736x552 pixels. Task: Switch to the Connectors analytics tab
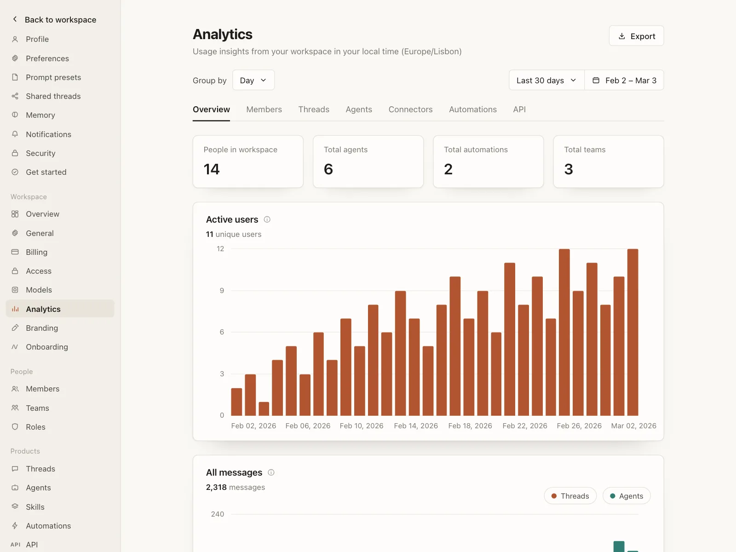(410, 109)
